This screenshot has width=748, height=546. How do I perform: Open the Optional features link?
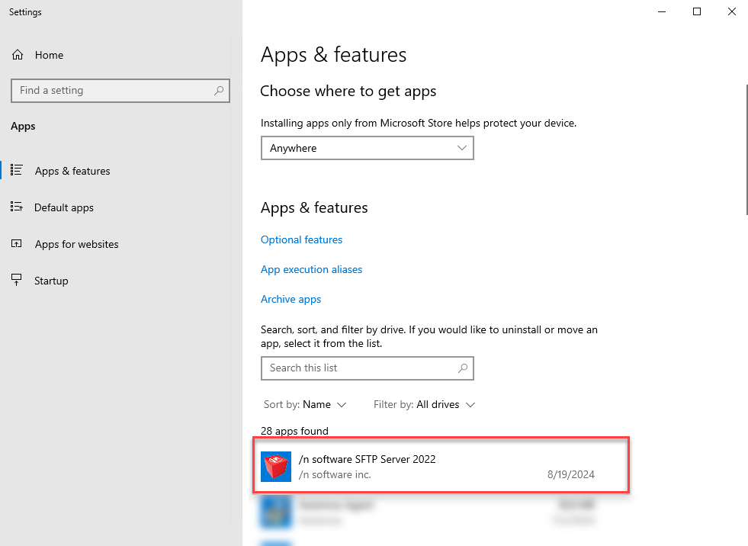coord(301,239)
